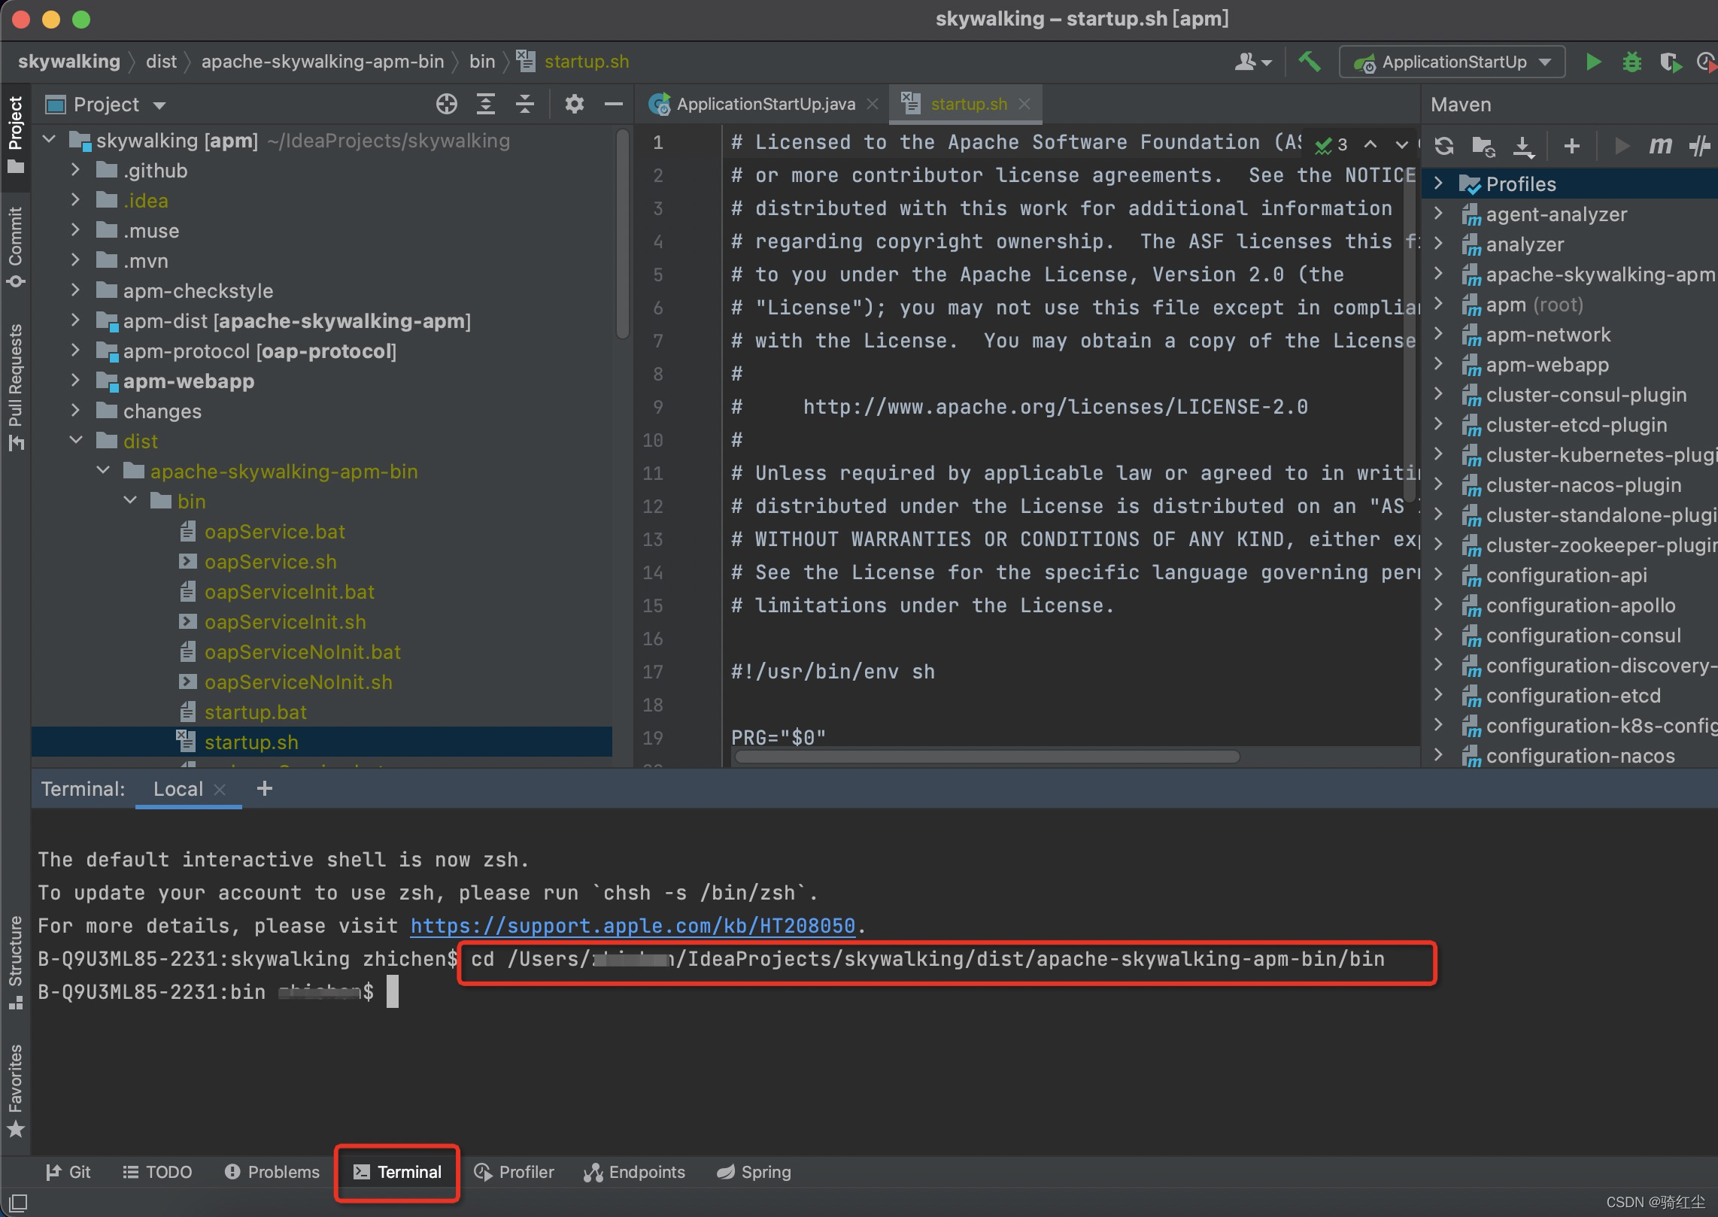Open the Problems tool window tab
Screen dimensions: 1718x1217
[272, 1172]
